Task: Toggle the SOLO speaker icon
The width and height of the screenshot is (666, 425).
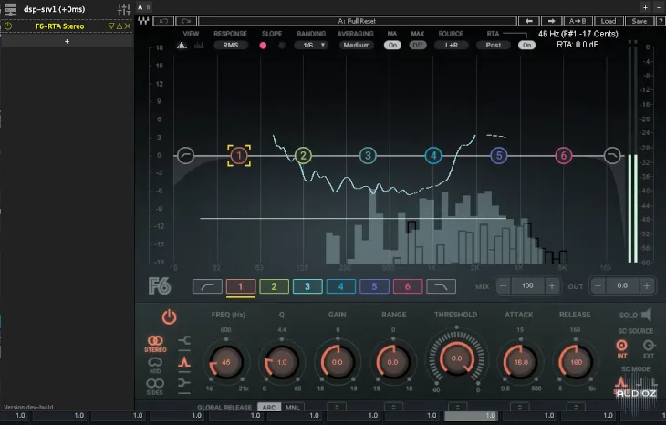Action: 647,315
